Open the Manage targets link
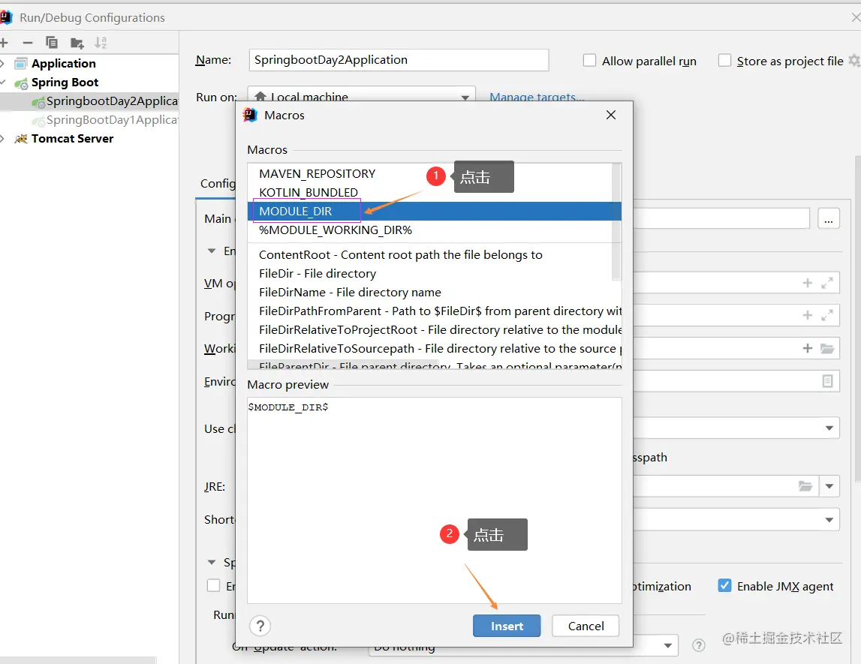This screenshot has width=861, height=664. click(537, 97)
